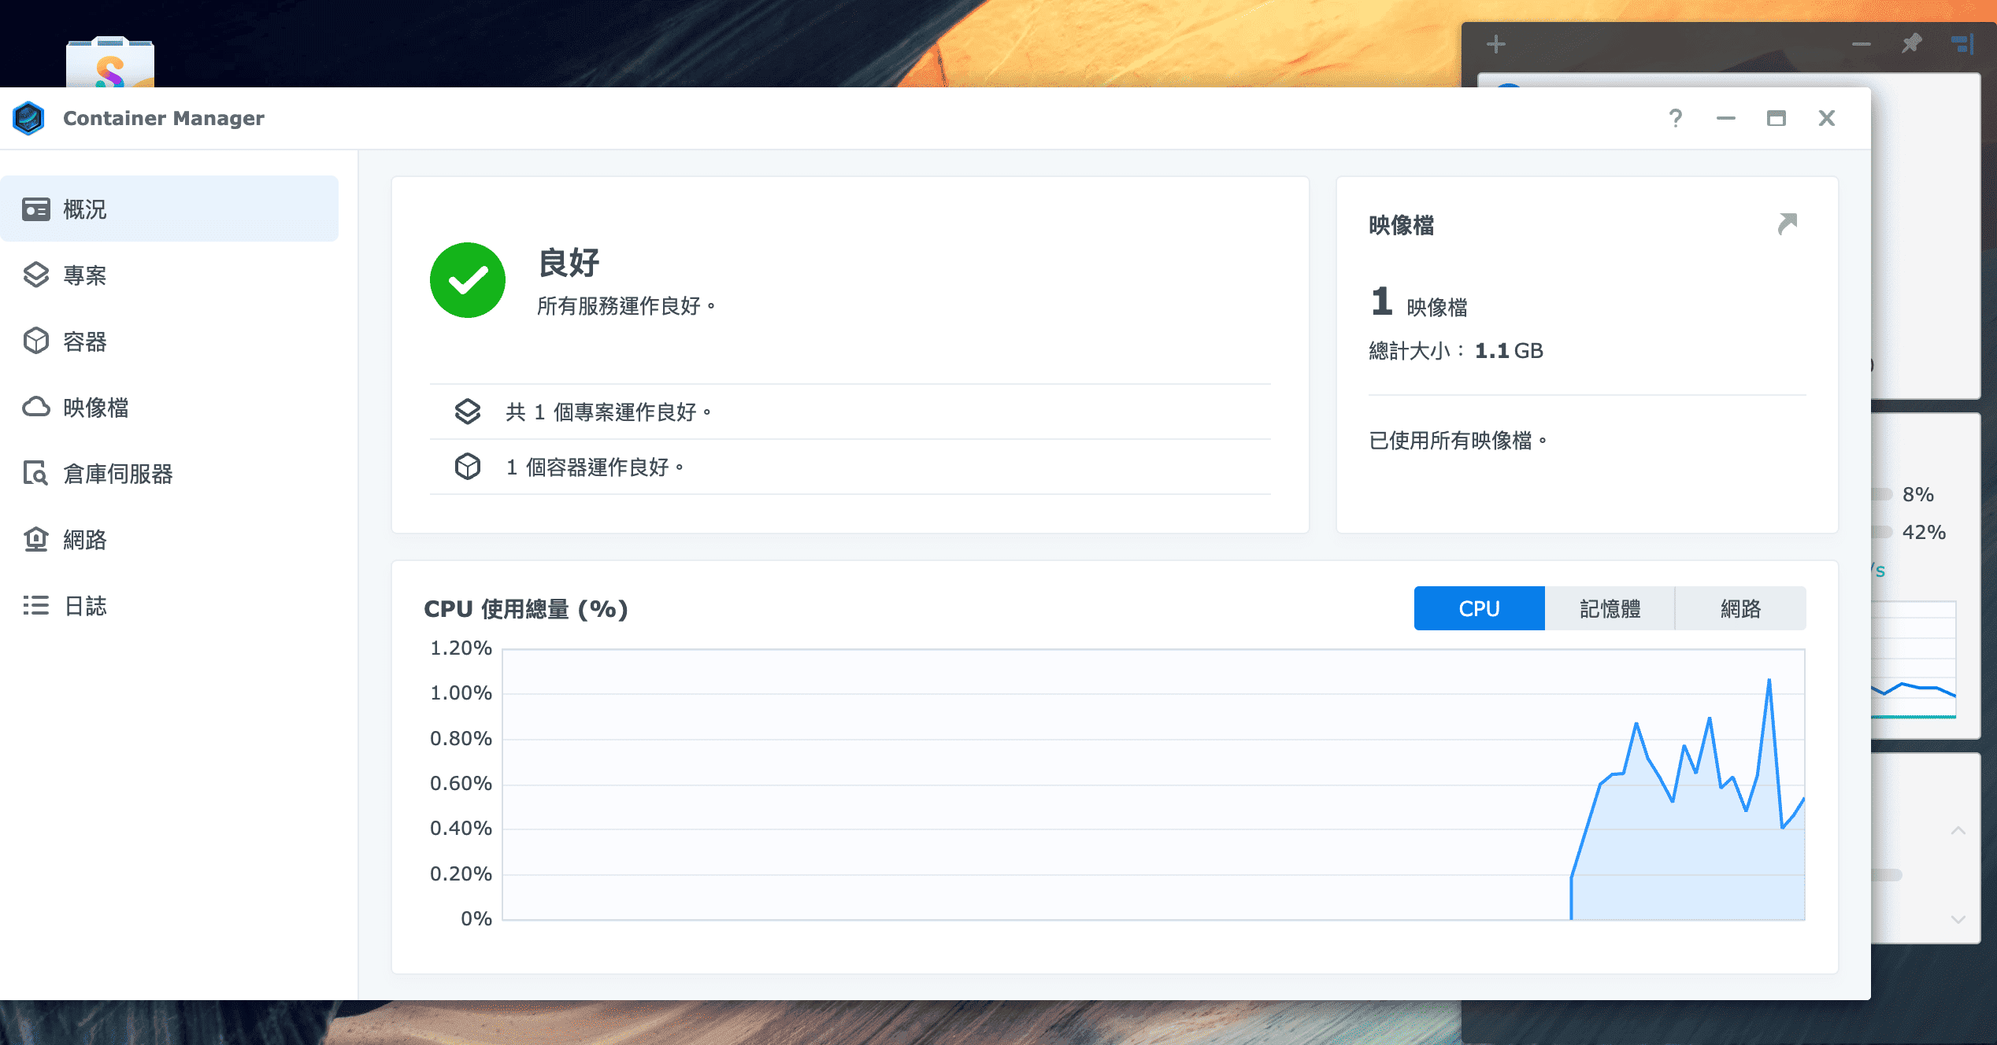
Task: Pin the widget panel with pin icon
Action: pos(1911,44)
